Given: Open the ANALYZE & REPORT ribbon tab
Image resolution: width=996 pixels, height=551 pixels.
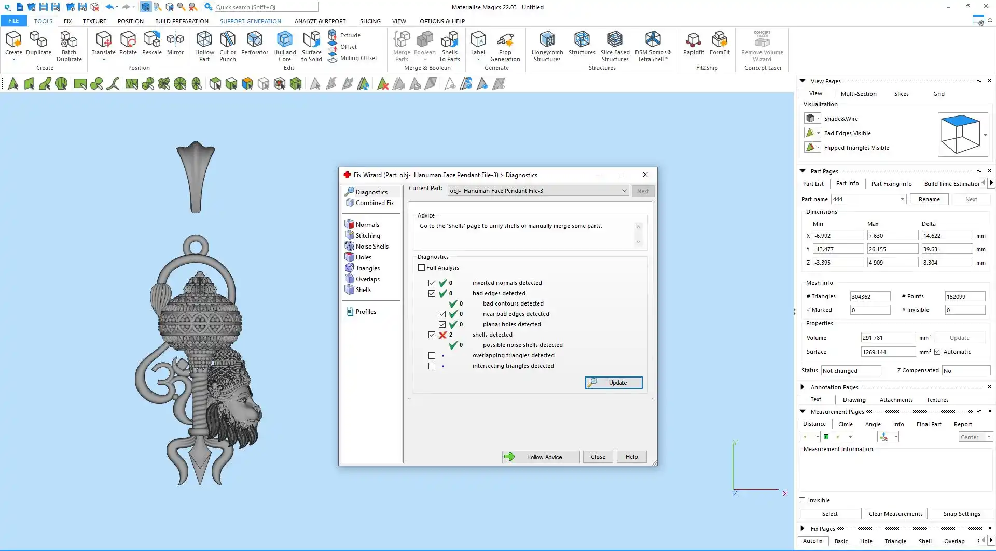Looking at the screenshot, I should pyautogui.click(x=320, y=21).
